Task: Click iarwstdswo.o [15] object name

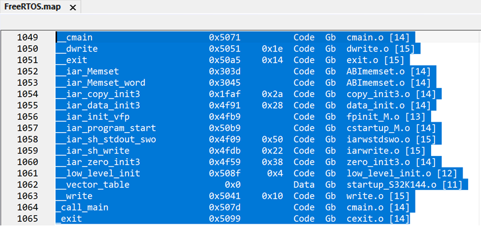Action: pyautogui.click(x=394, y=140)
